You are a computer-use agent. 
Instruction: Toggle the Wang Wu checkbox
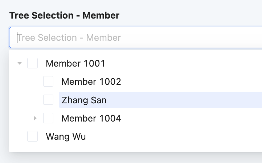[x=33, y=136]
